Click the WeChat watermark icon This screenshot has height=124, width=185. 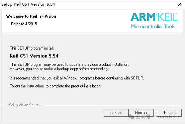[x=131, y=117]
